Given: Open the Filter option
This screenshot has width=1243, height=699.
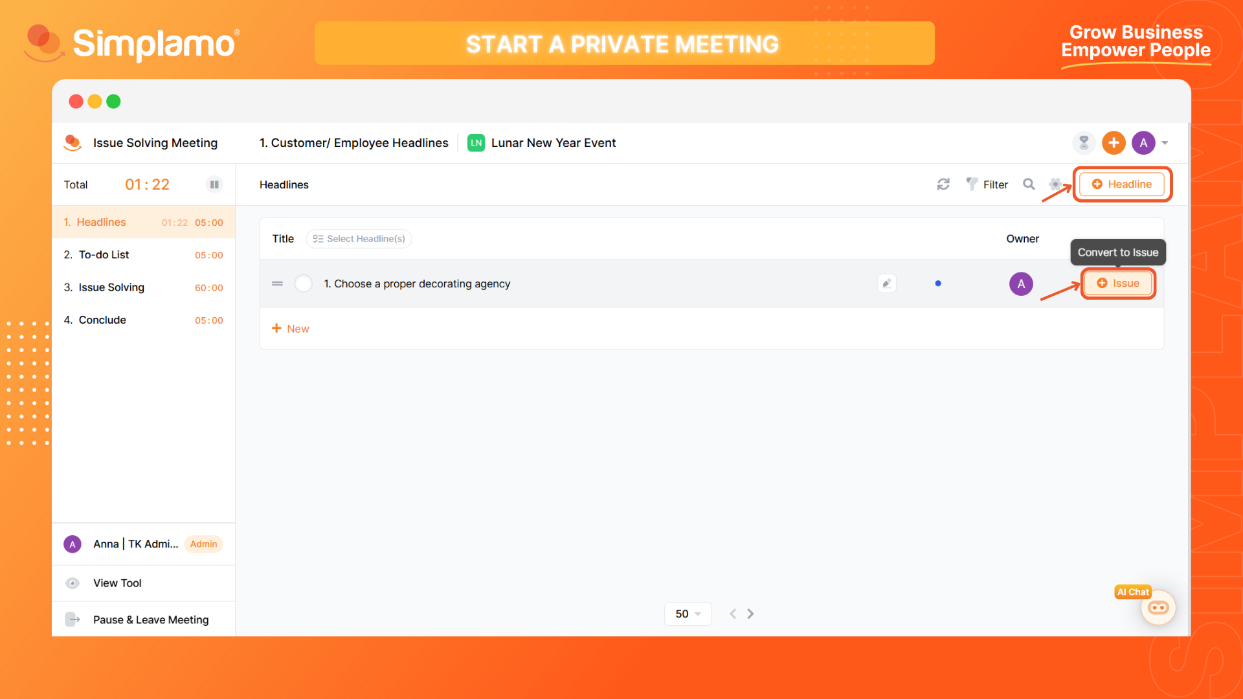Looking at the screenshot, I should [x=987, y=184].
